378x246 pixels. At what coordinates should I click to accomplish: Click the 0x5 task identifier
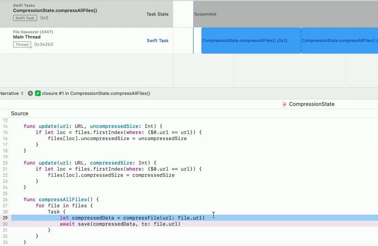(x=44, y=18)
